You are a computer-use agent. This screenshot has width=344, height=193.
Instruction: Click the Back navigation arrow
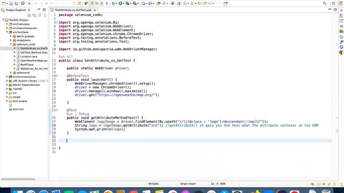click(x=210, y=4)
